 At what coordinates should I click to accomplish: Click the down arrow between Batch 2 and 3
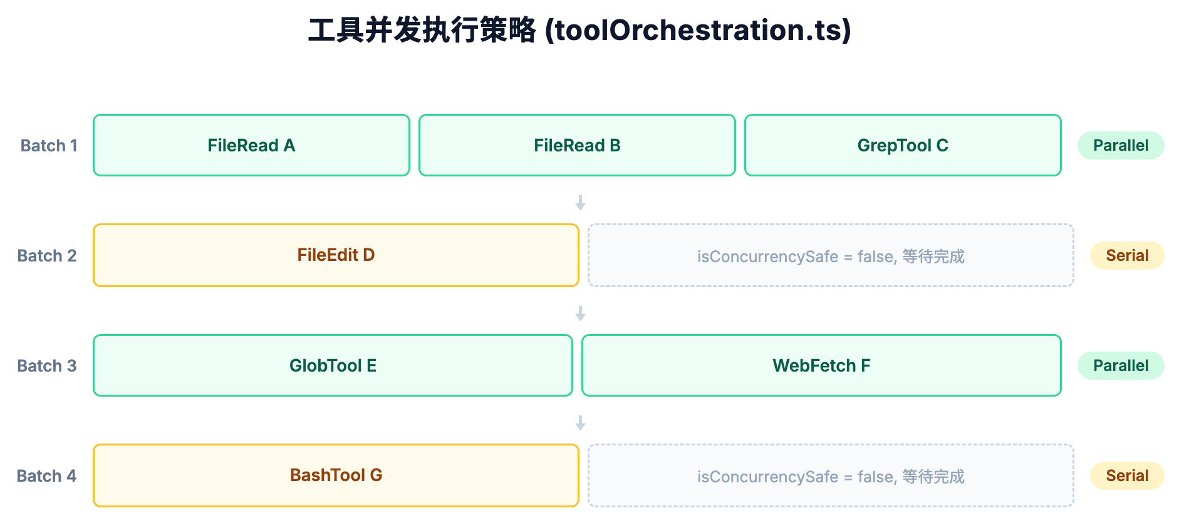point(581,313)
